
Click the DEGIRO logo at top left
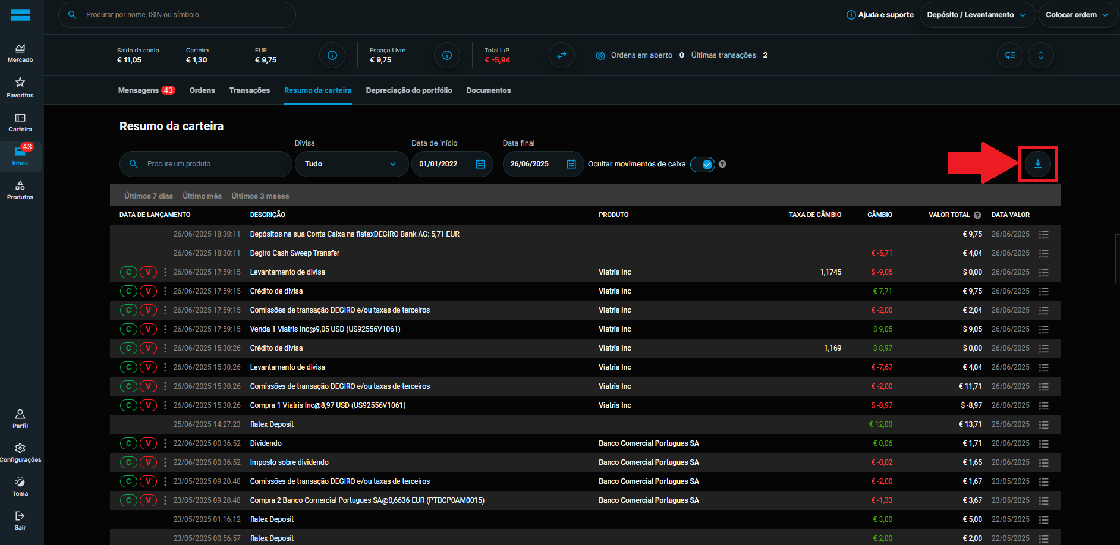pos(20,15)
